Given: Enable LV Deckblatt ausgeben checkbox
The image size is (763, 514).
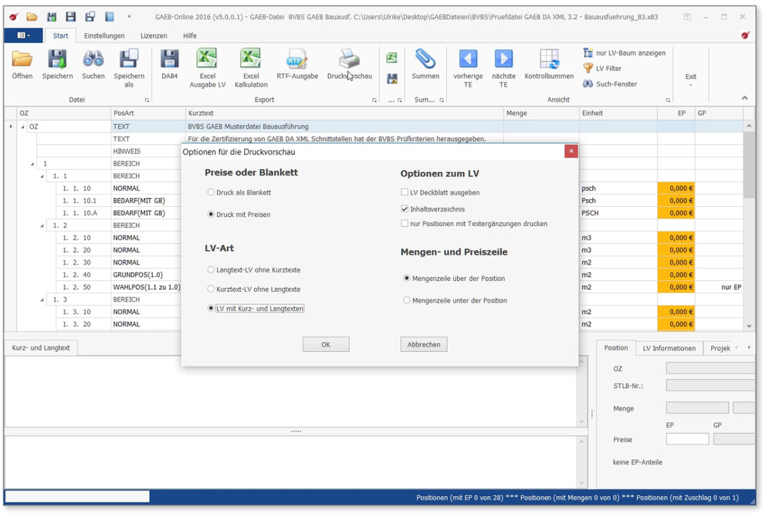Looking at the screenshot, I should tap(405, 192).
